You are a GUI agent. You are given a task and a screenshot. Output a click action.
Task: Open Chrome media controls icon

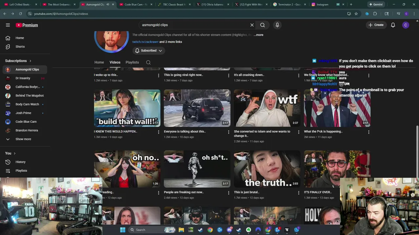point(398,14)
